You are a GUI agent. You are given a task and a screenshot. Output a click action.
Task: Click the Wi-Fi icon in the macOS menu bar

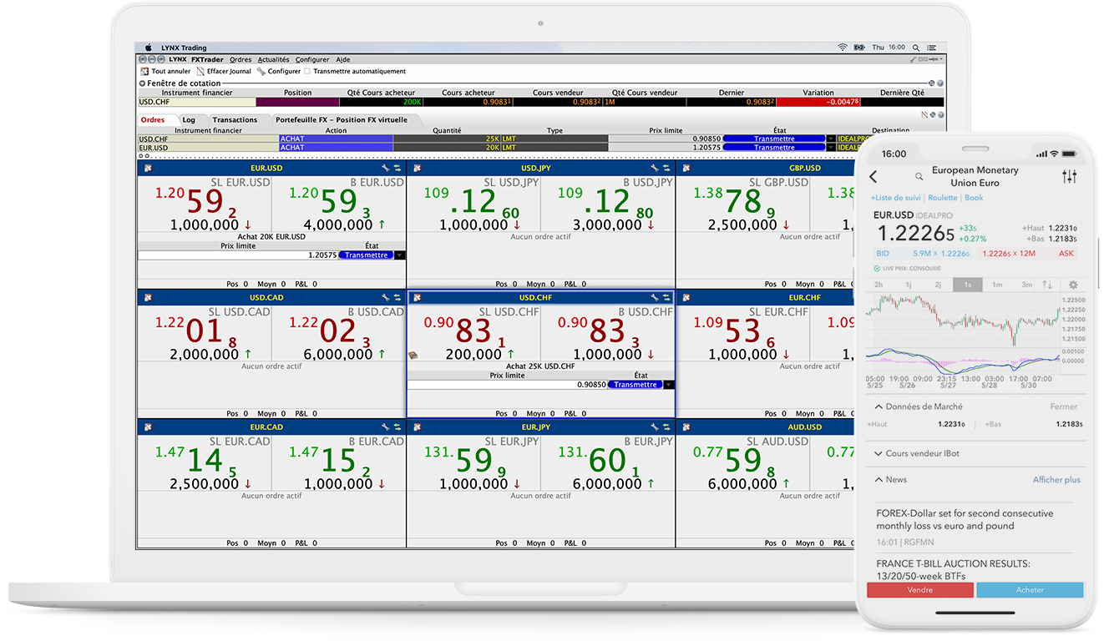pyautogui.click(x=843, y=48)
